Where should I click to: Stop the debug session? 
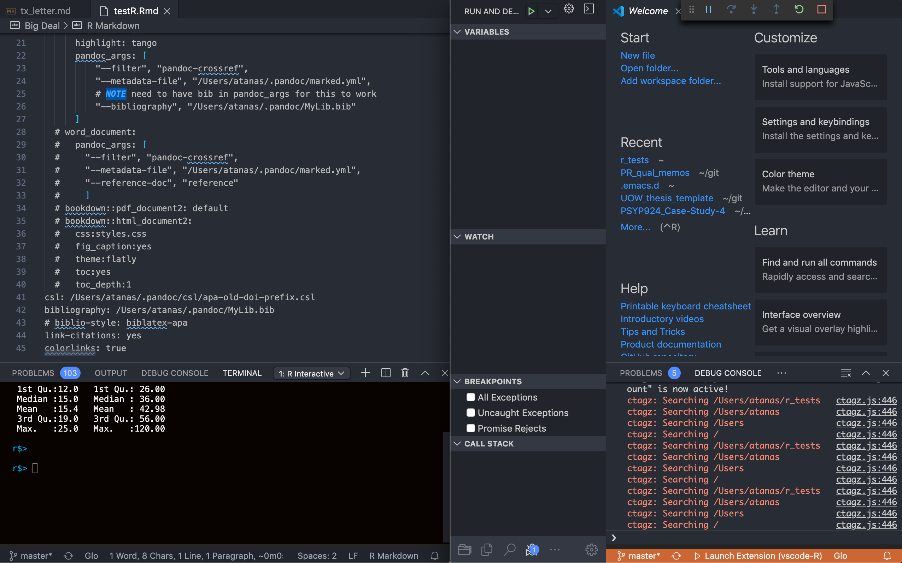pos(821,9)
